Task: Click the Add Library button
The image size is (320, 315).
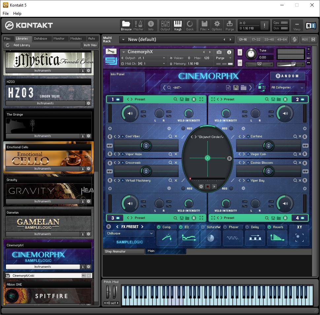Action: 22,45
